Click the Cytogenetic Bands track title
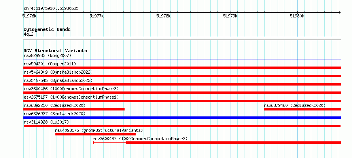 (47, 29)
